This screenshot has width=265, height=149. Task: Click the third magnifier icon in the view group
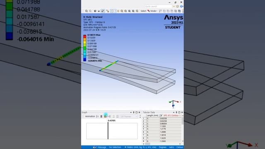[x=130, y=11]
